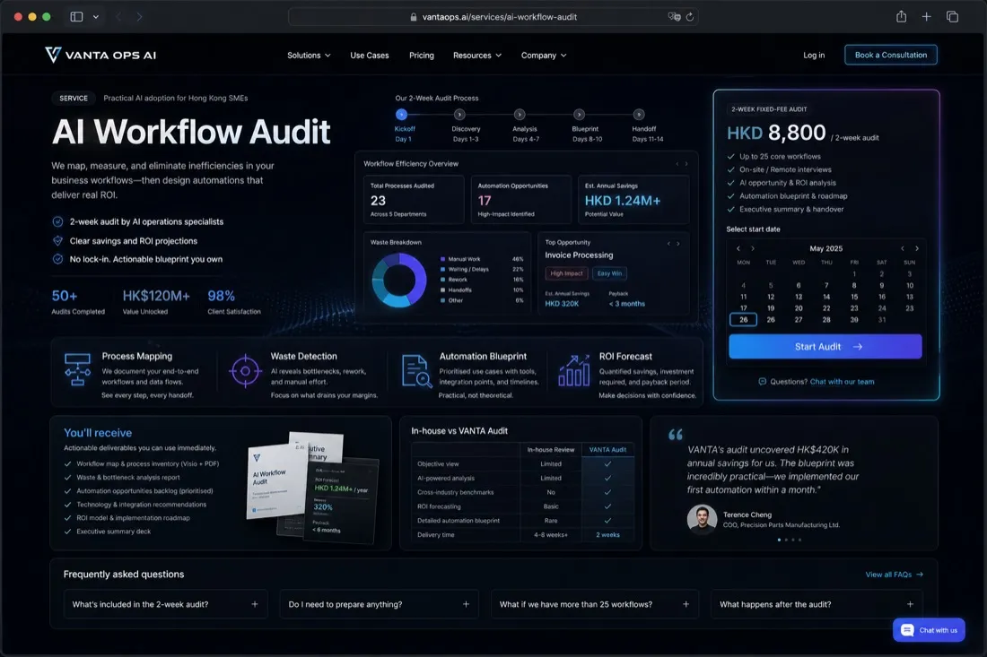Expand Safari sidebar options chevron

(96, 17)
